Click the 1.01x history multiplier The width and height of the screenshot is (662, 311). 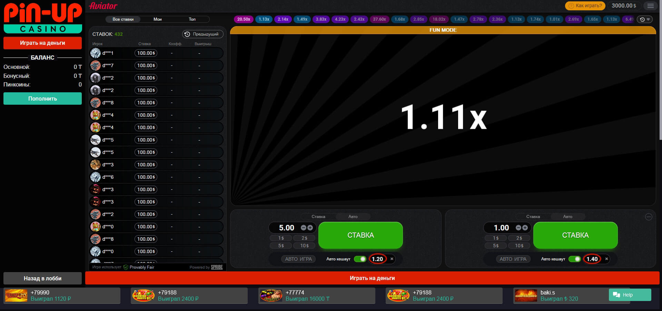[554, 19]
